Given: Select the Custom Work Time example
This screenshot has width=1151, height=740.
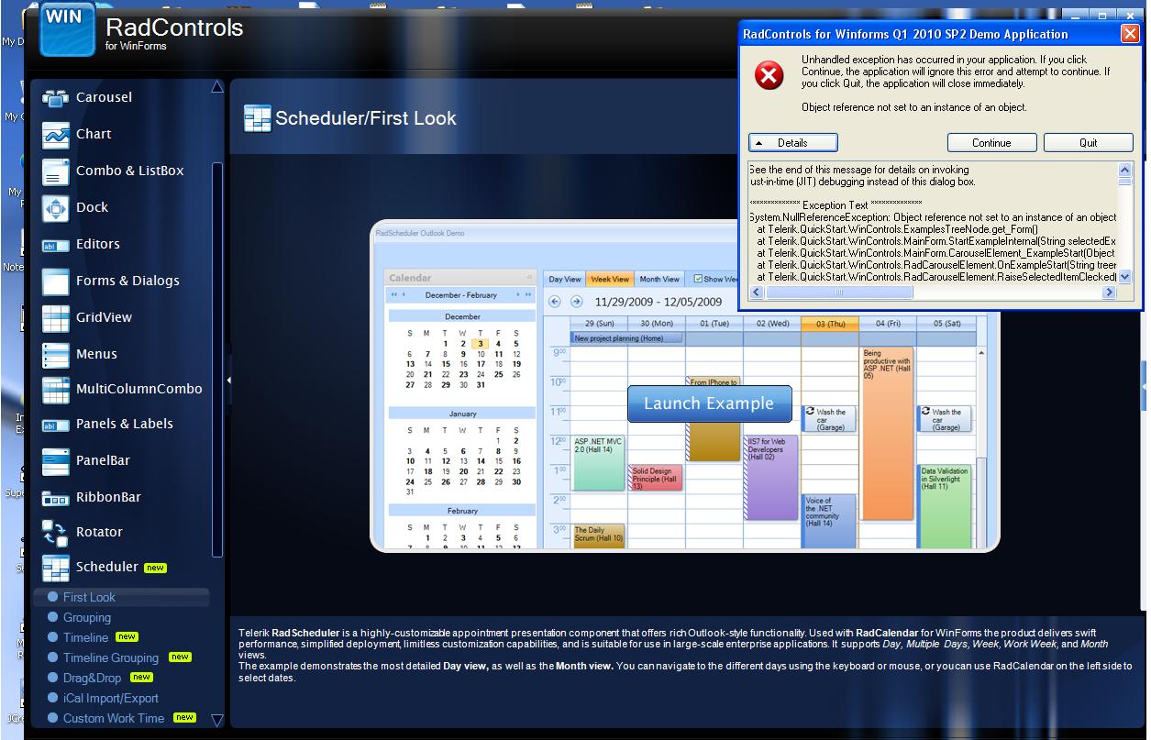Looking at the screenshot, I should pos(114,718).
